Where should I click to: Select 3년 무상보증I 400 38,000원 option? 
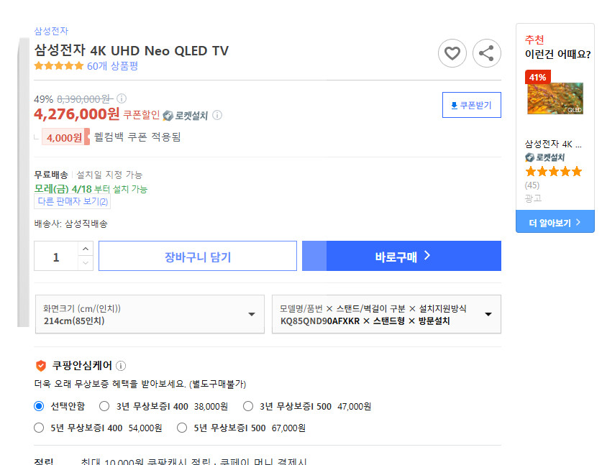coord(104,406)
